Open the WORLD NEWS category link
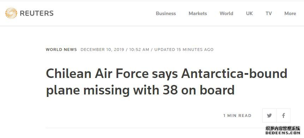 click(61, 50)
